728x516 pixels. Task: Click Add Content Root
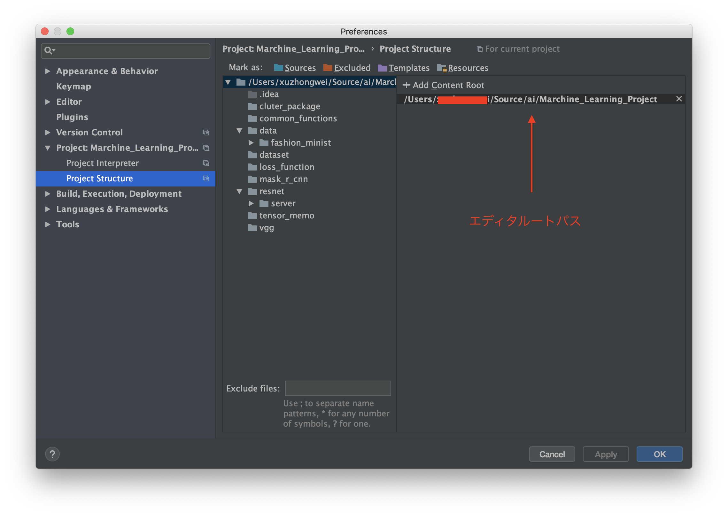coord(444,85)
